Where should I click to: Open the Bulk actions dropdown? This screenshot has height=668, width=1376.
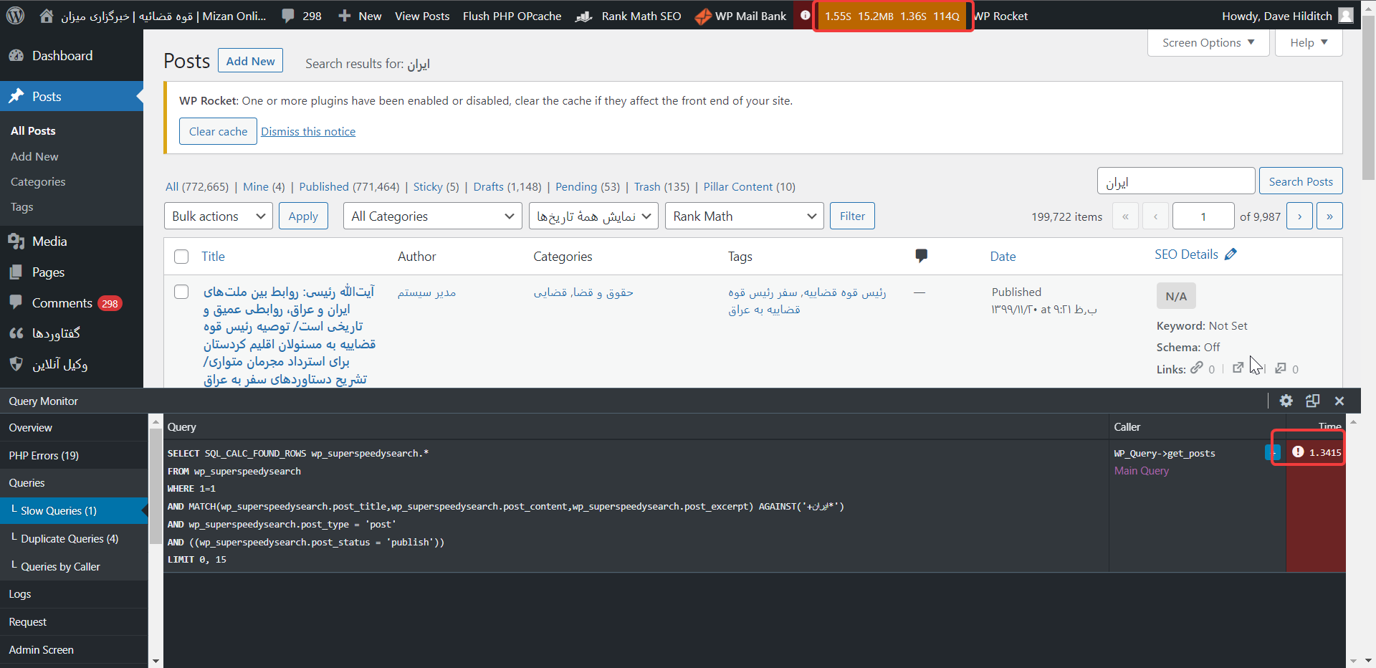(x=219, y=216)
